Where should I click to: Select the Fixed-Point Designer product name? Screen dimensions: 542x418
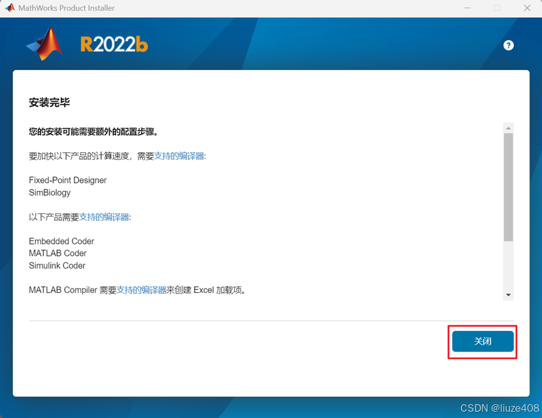tap(68, 180)
